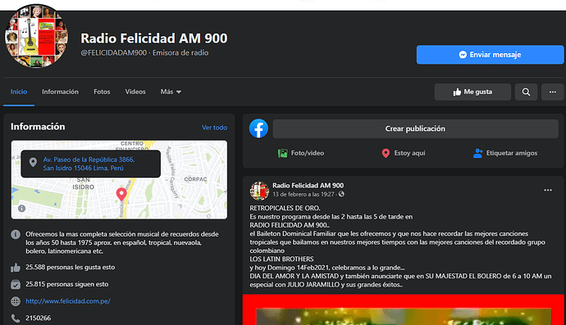Go to the Videos tab

[x=135, y=92]
